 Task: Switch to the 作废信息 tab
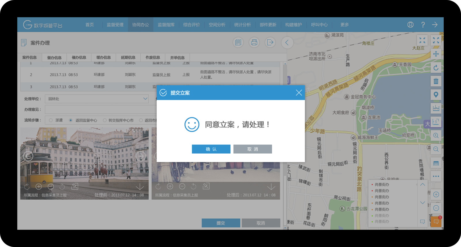tap(153, 57)
